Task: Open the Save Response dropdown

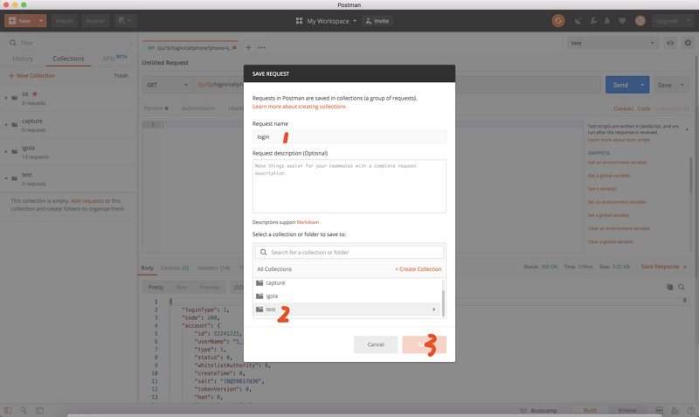Action: (x=663, y=267)
